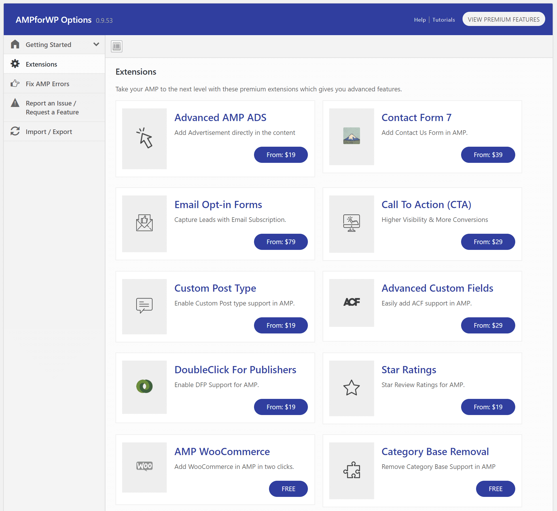Screen dimensions: 557x511
Task: Click the Custom Post Type chat icon
Action: tap(144, 305)
